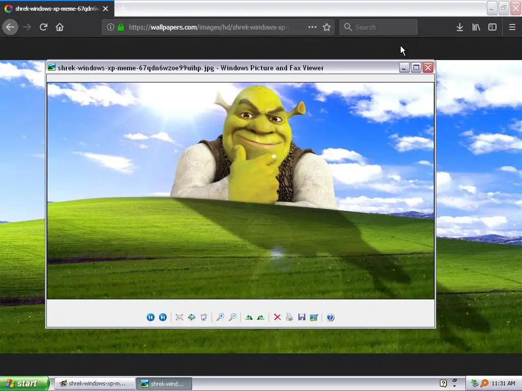Toggle the Firefox sidebar
This screenshot has width=522, height=391.
(x=492, y=27)
